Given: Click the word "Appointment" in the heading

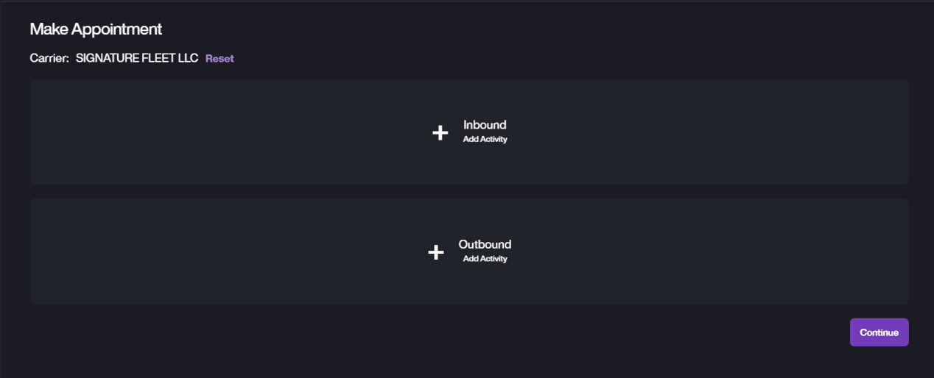Looking at the screenshot, I should coord(116,29).
